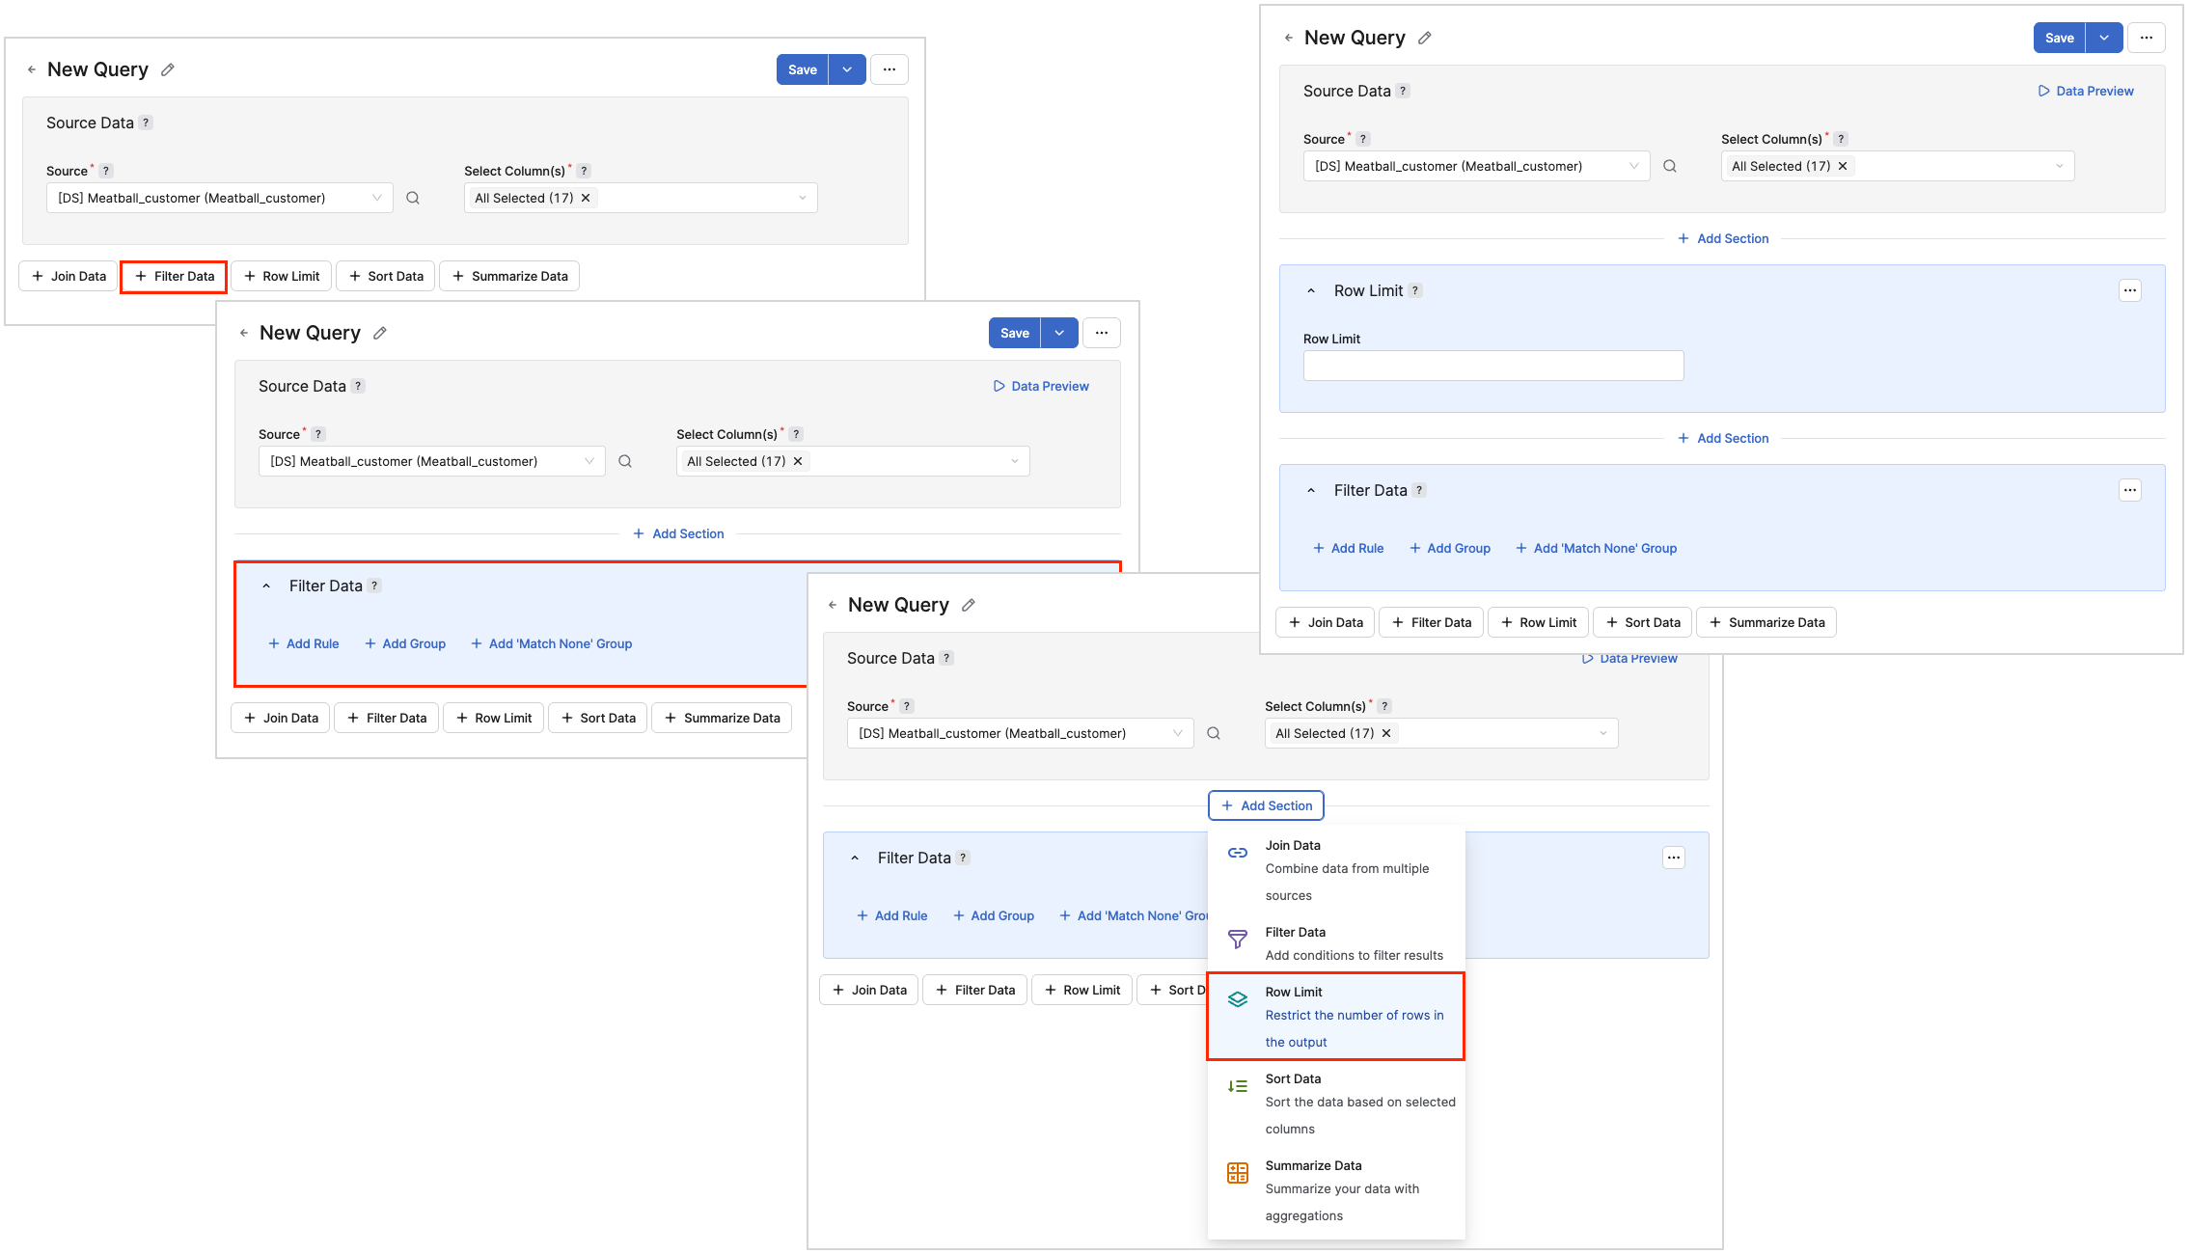Select Summarize Data menu option
Viewport: 2190px width, 1254px height.
1335,1189
